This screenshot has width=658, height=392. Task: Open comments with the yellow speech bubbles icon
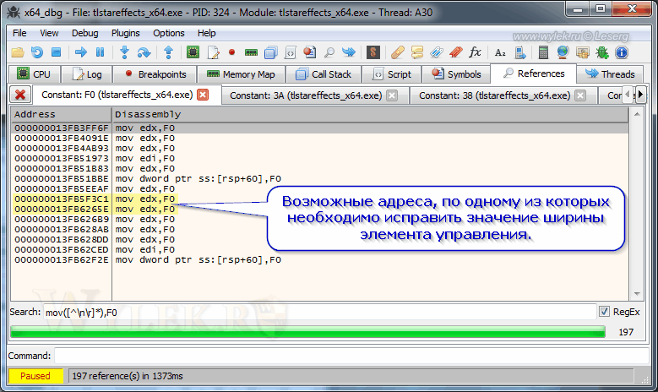pos(417,52)
